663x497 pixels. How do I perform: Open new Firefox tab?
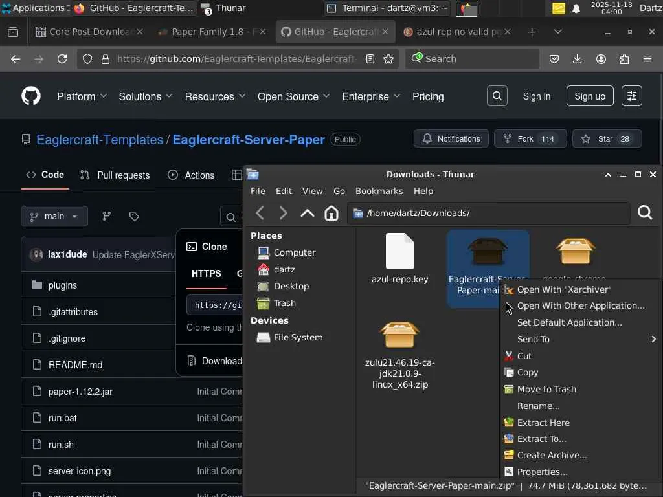[x=532, y=32]
